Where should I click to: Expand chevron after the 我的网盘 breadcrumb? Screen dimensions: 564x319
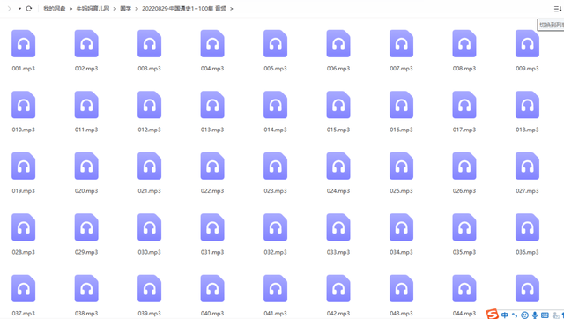[x=70, y=9]
